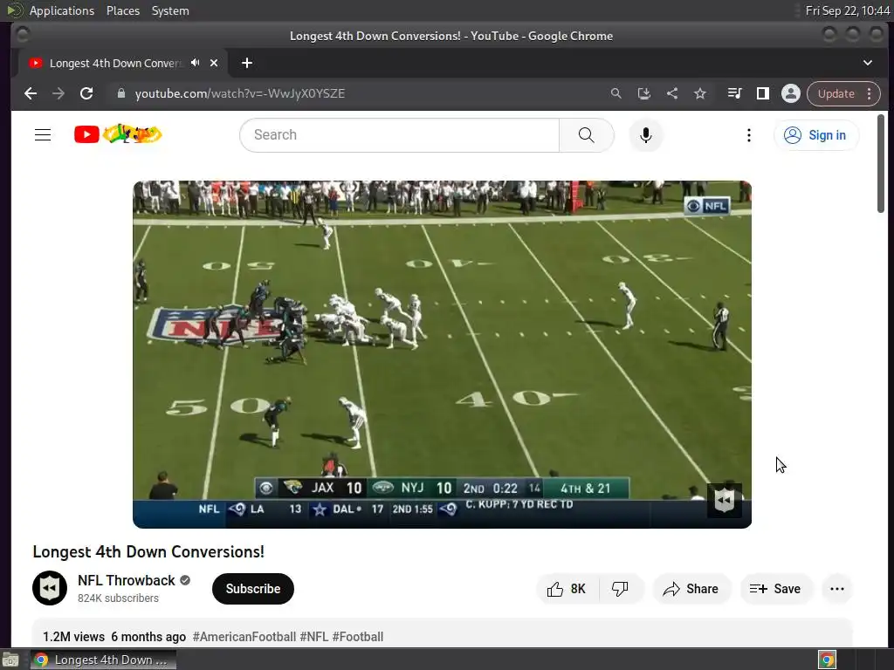Click the browser forward arrow
This screenshot has width=894, height=670.
(x=58, y=93)
